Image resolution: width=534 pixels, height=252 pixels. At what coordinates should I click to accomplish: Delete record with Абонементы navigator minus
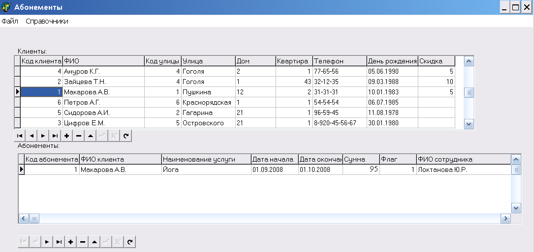coord(82,242)
